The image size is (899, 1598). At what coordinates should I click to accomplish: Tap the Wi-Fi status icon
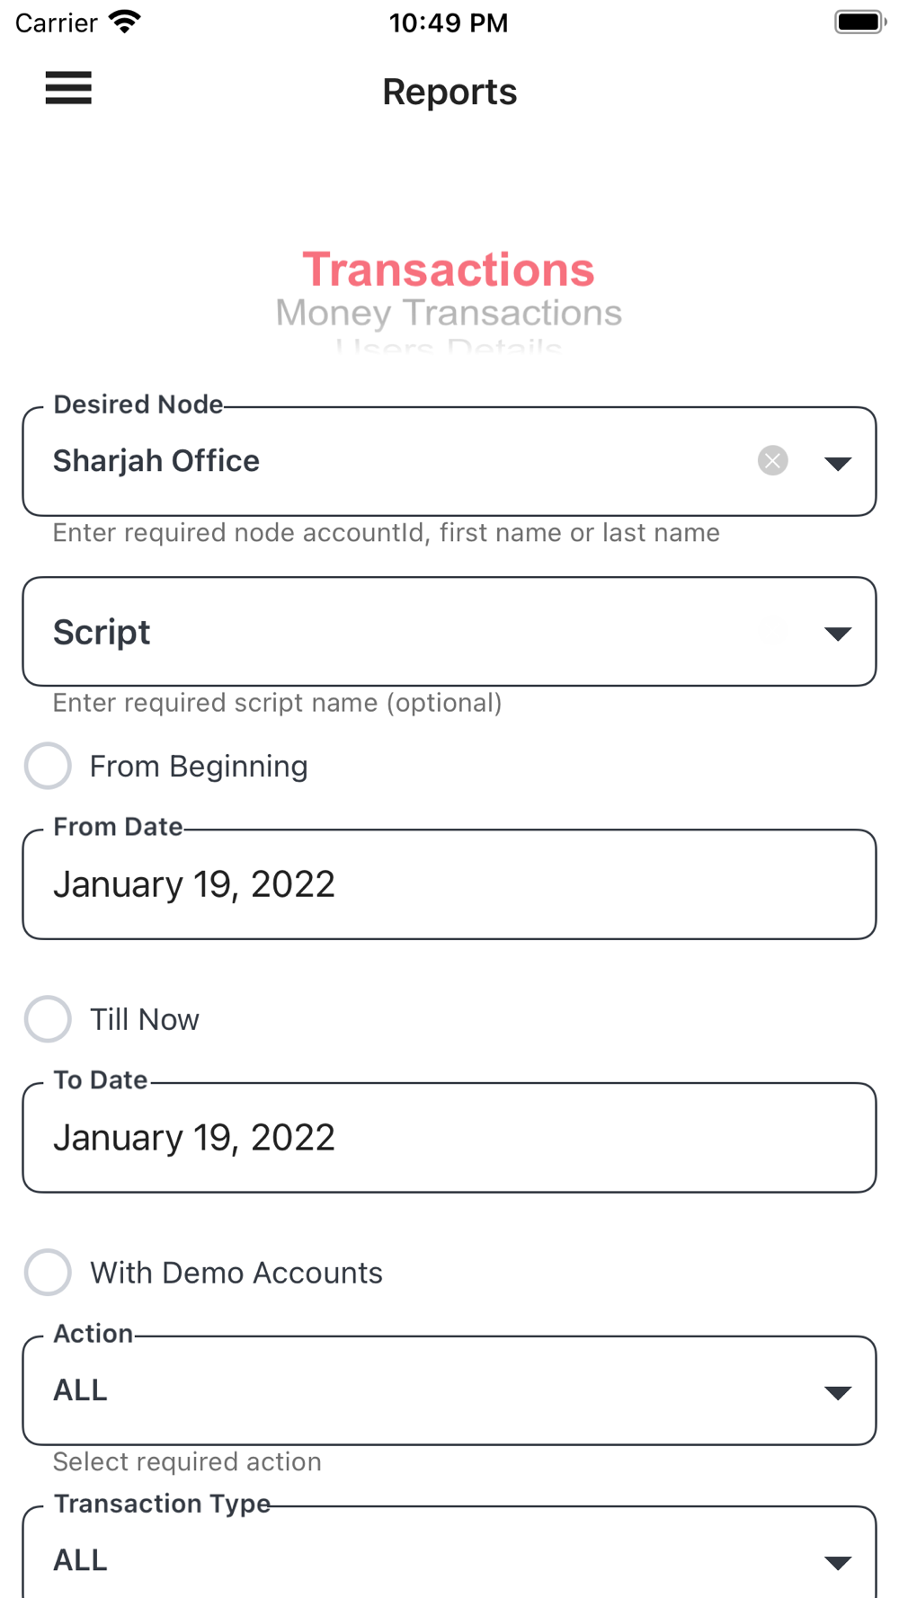click(x=125, y=22)
